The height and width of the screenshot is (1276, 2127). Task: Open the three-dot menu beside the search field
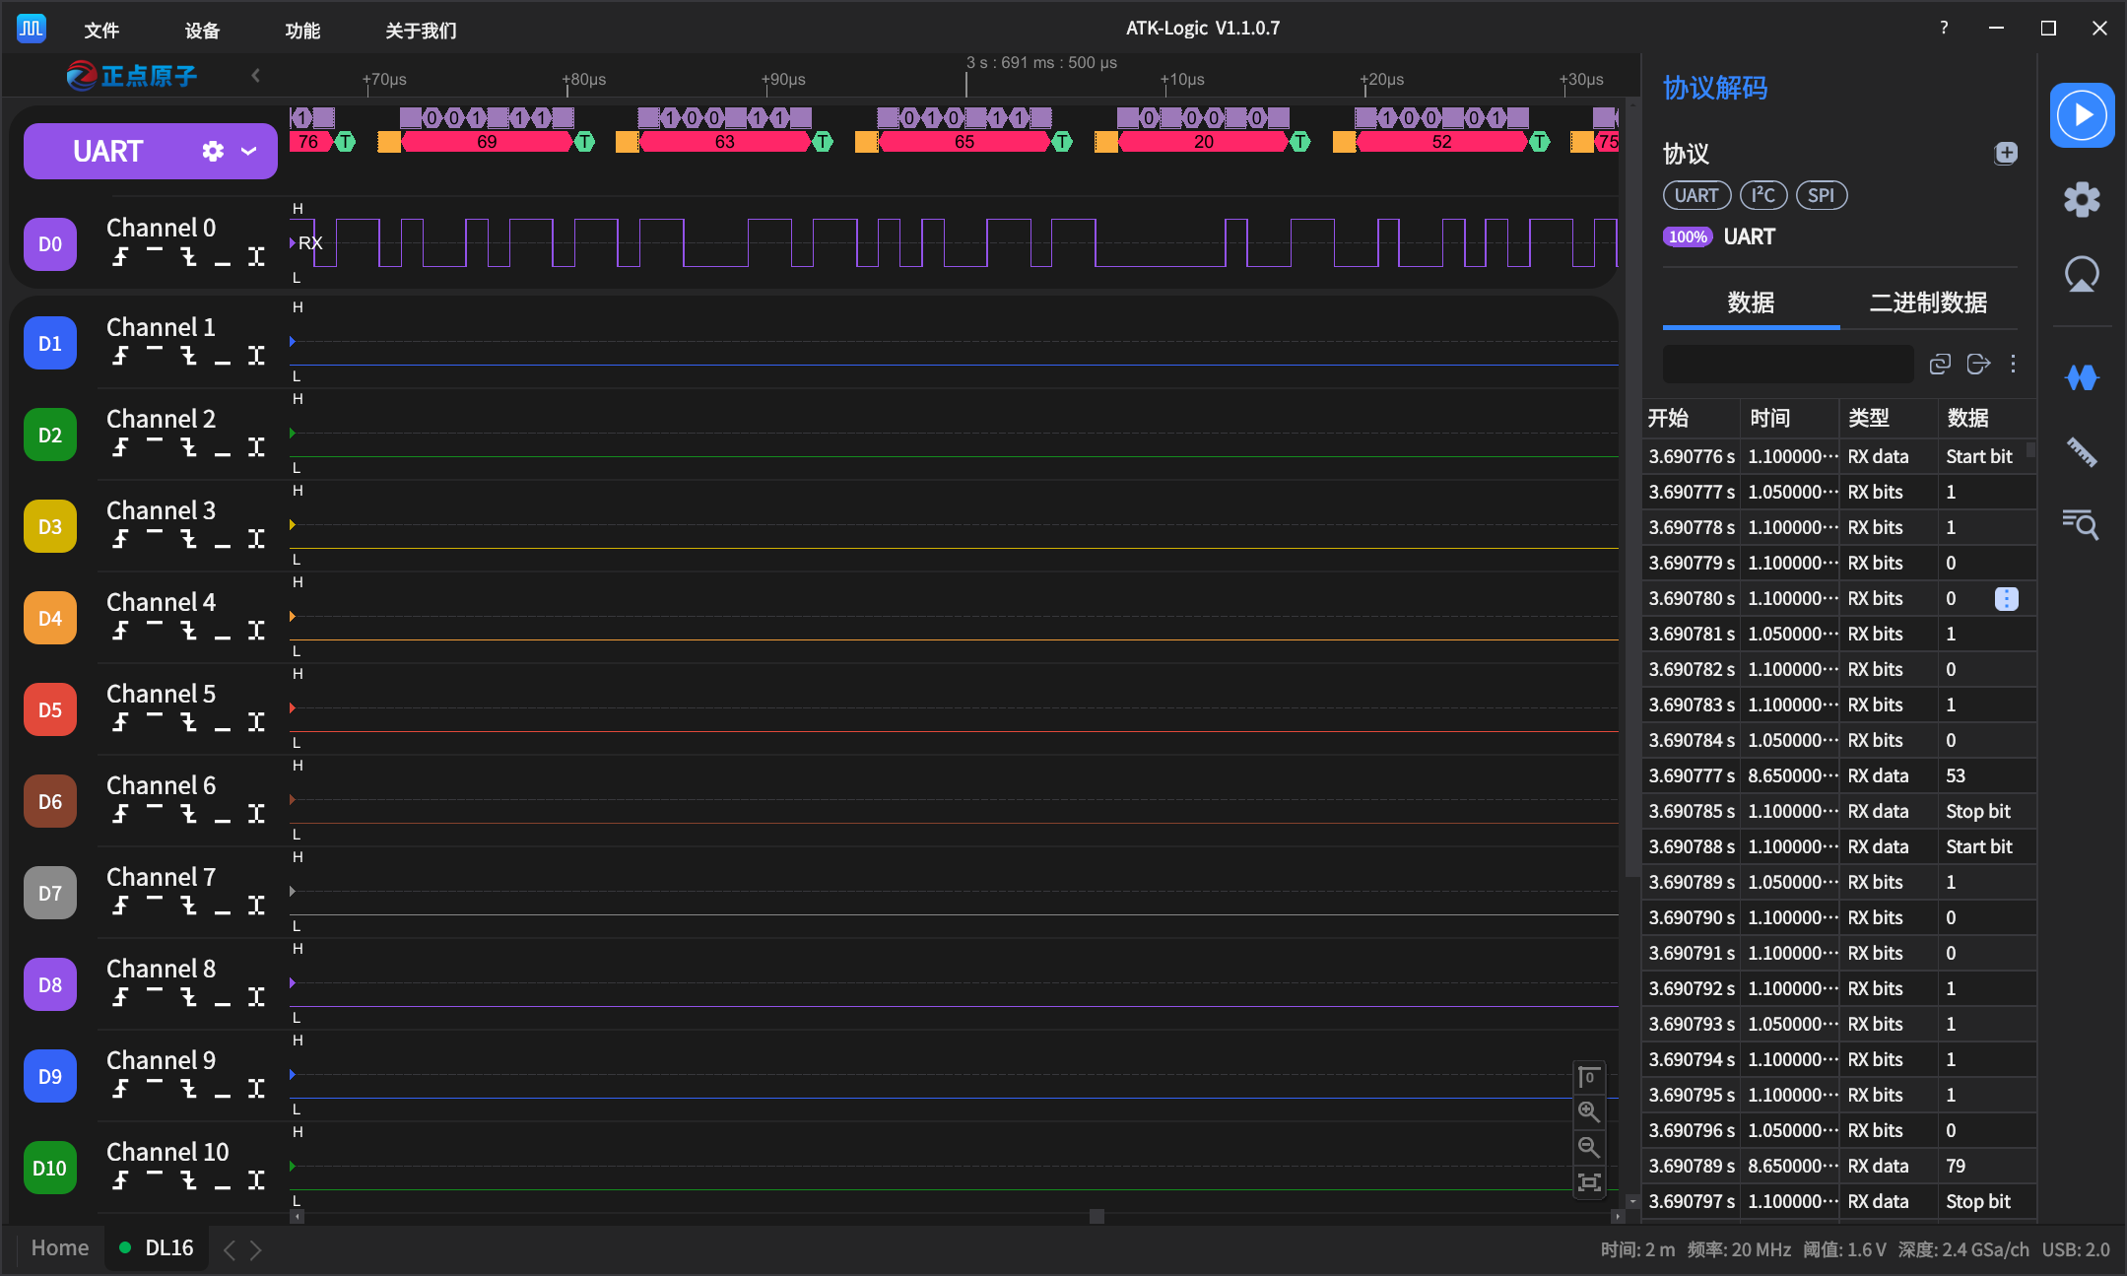click(x=2013, y=364)
